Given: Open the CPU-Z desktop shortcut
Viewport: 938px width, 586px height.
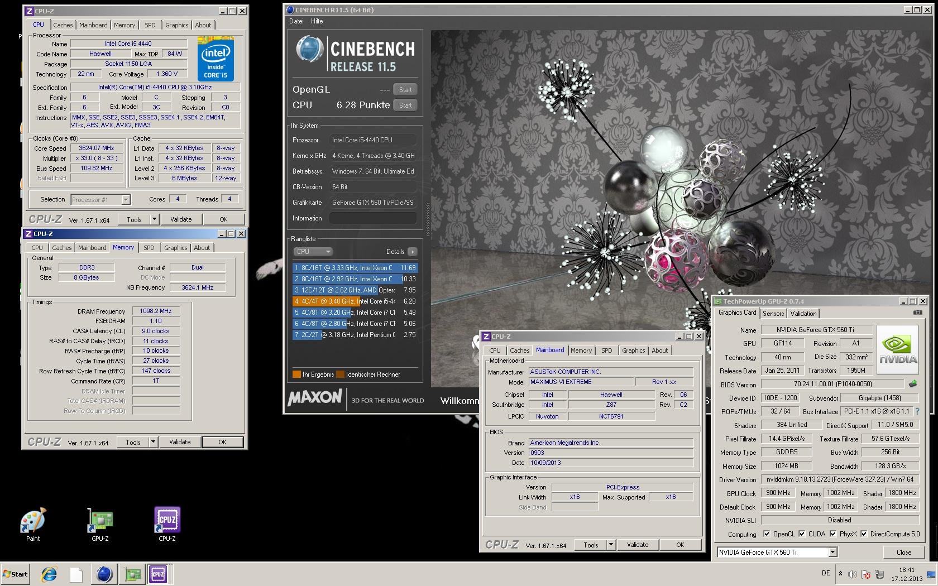Looking at the screenshot, I should click(167, 524).
